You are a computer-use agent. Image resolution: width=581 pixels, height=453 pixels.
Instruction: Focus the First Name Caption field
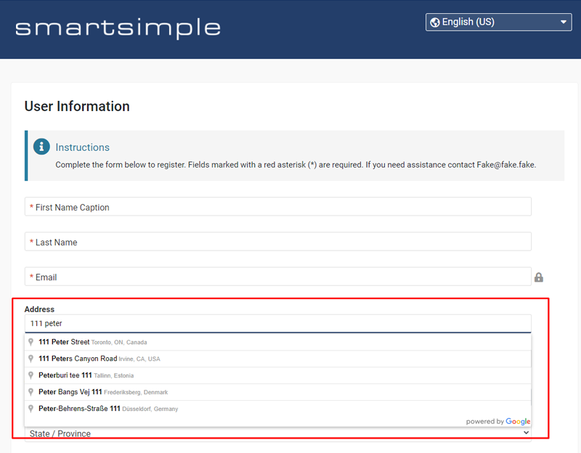[x=277, y=207]
